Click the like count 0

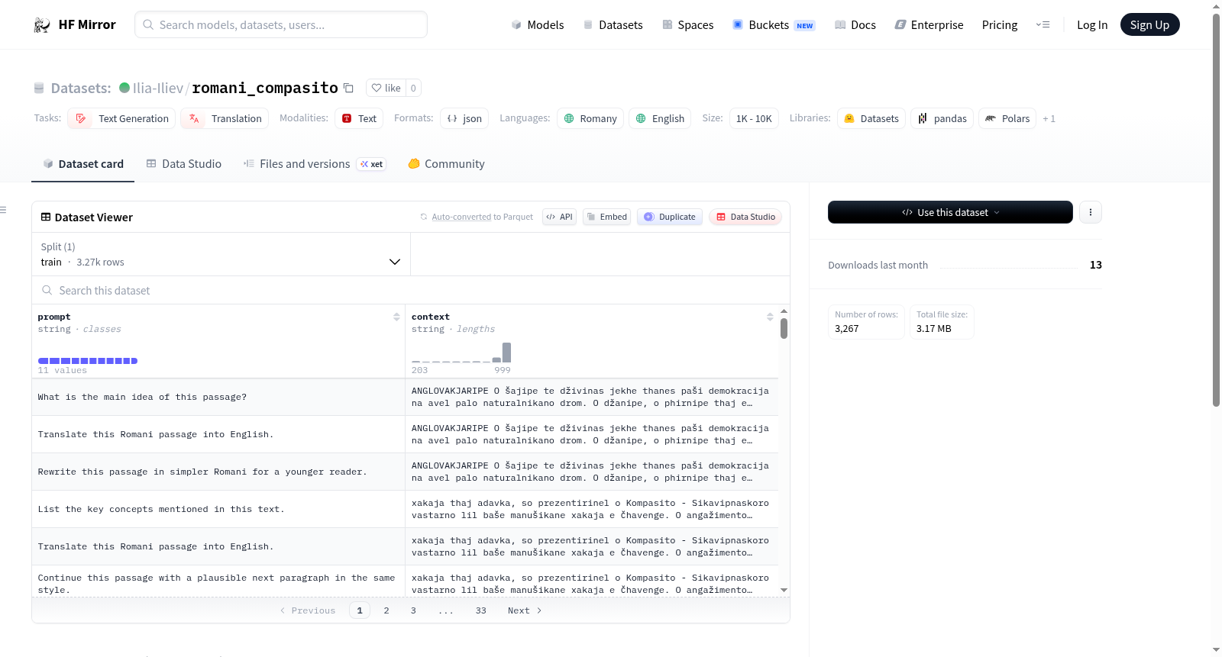point(413,88)
